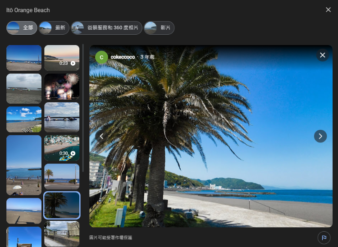The height and width of the screenshot is (247, 338).
Task: Open the first beach thumbnail with flagpole
Action: click(24, 58)
